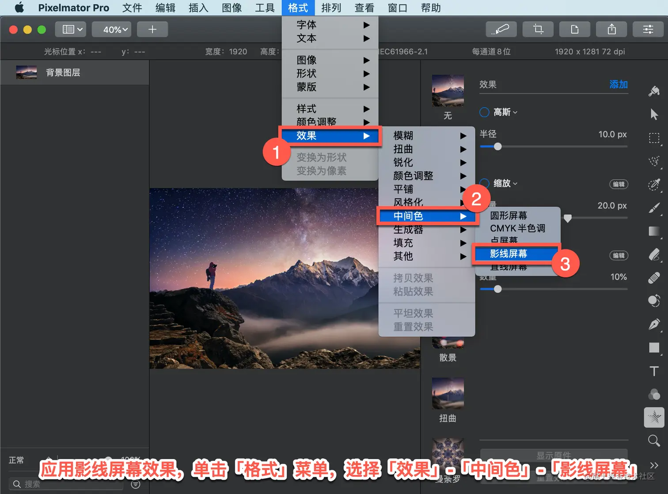The height and width of the screenshot is (494, 668).
Task: Select the 圆形屏幕 menu item
Action: point(518,215)
